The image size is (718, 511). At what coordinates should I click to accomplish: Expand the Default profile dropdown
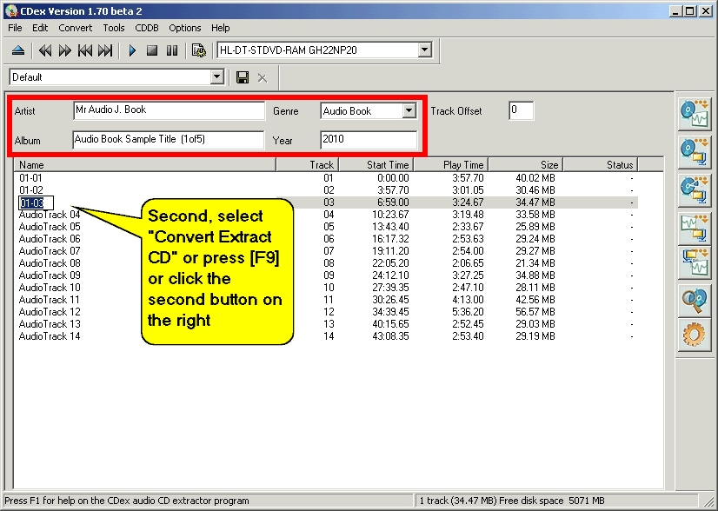pos(217,77)
